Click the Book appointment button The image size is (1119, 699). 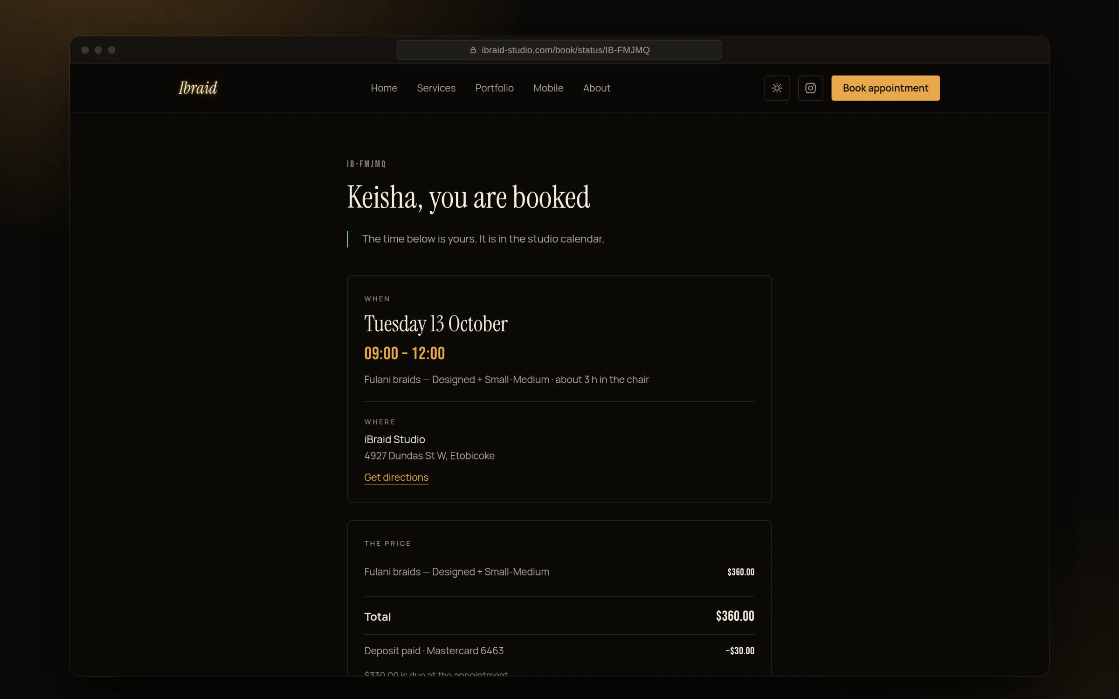point(885,88)
